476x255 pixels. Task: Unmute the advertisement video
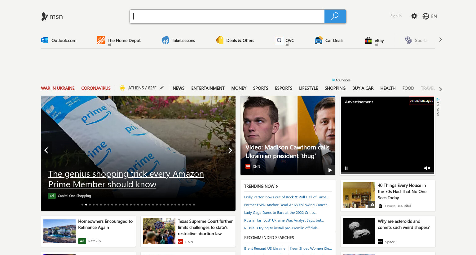click(427, 168)
